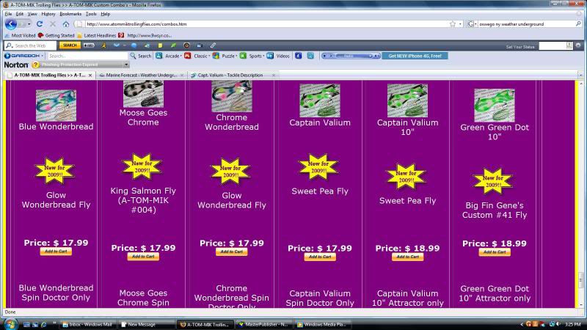
Task: Click the Stop loading X icon
Action: coord(52,23)
